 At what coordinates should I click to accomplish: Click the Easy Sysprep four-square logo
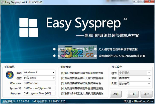coord(29,27)
